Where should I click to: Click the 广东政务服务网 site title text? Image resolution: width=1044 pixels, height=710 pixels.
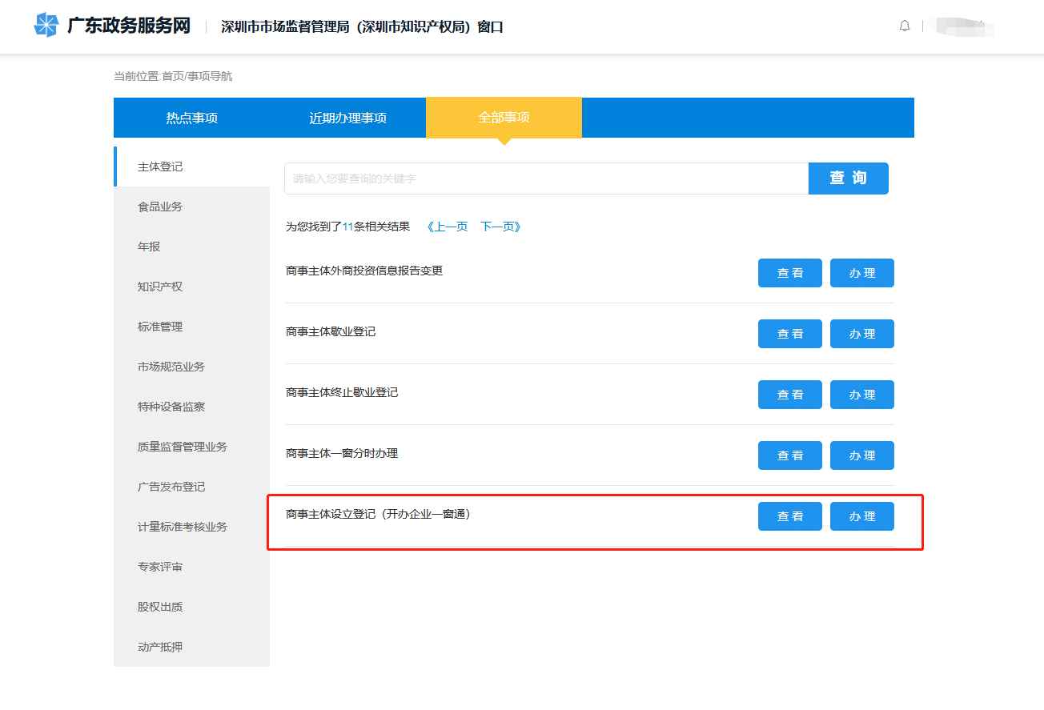coord(129,26)
